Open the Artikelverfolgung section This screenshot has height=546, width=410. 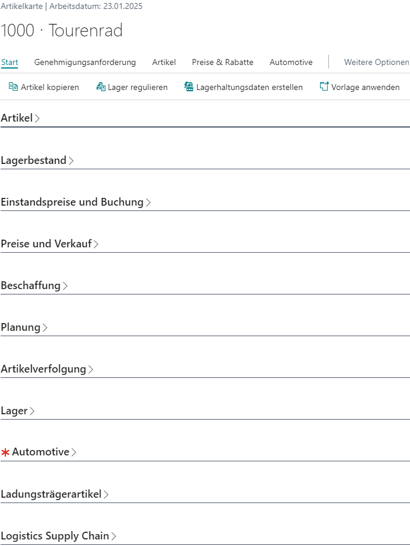pos(47,369)
